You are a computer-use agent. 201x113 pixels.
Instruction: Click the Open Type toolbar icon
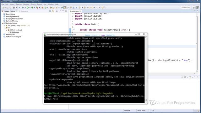pyautogui.click(x=51, y=8)
